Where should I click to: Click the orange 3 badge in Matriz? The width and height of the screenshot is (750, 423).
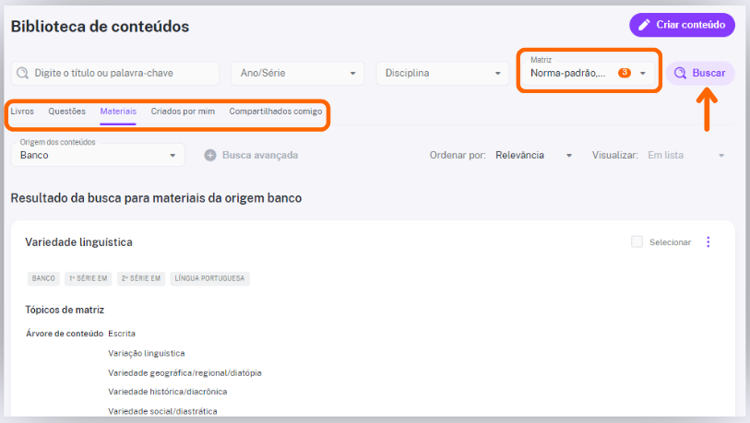pyautogui.click(x=625, y=73)
